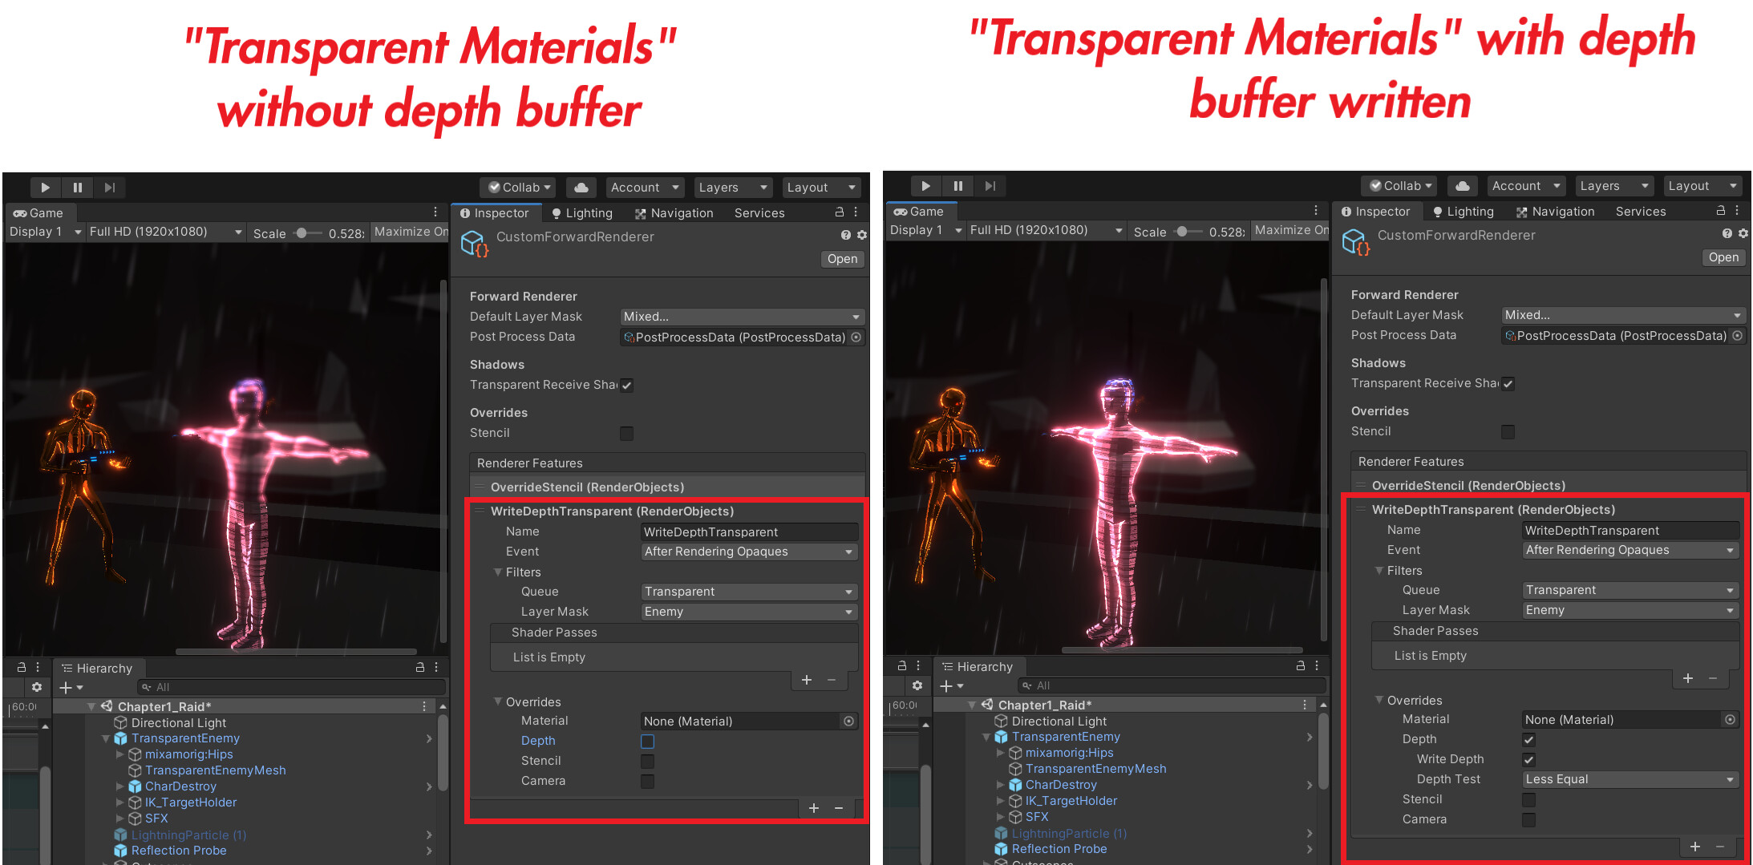Enable the Depth override checkbox
Viewport: 1753px width, 865px height.
coord(647,741)
